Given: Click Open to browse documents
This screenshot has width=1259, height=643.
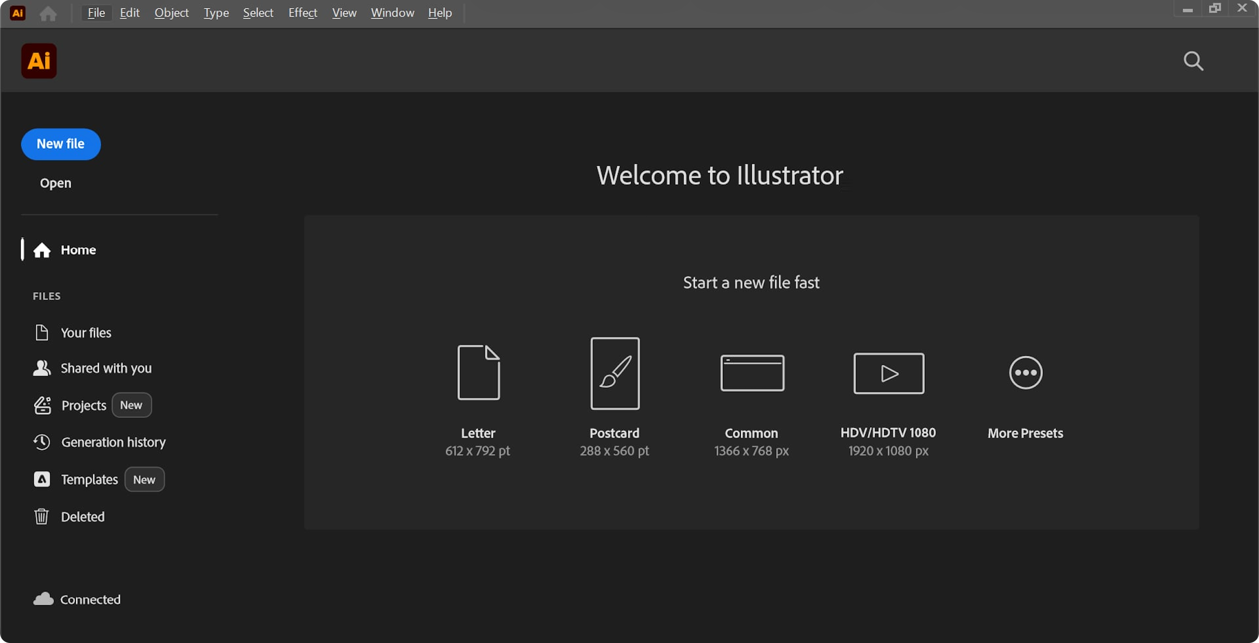Looking at the screenshot, I should click(55, 182).
